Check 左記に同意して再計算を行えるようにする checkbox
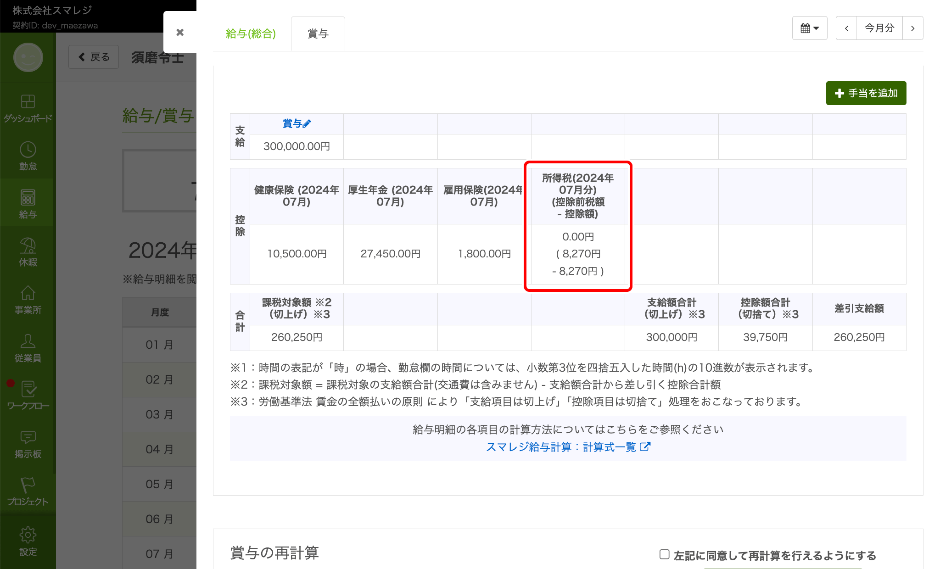This screenshot has width=940, height=569. pyautogui.click(x=664, y=554)
